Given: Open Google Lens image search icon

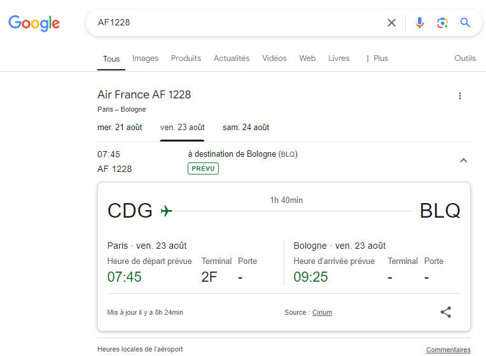Looking at the screenshot, I should (x=442, y=23).
